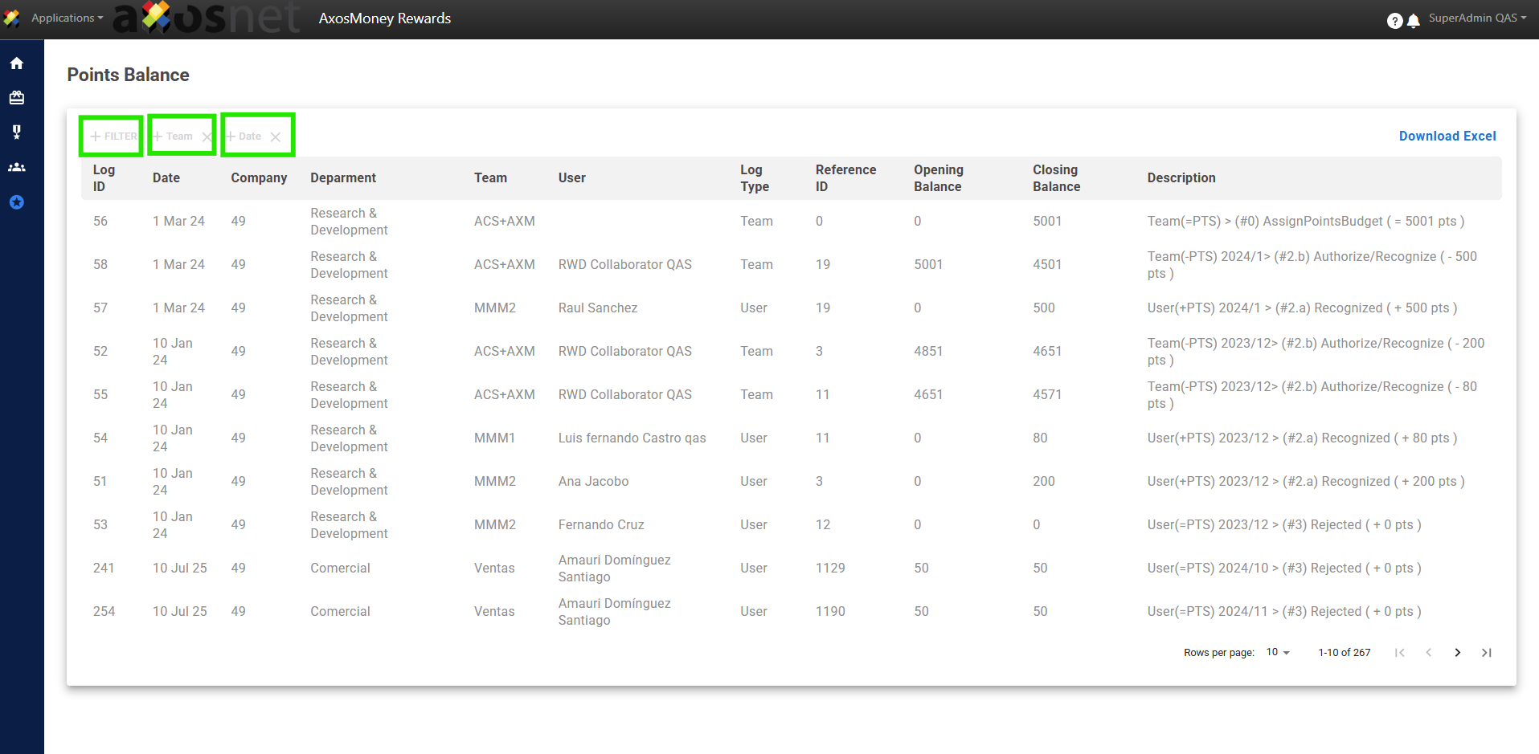Remove the Team filter chip

[207, 137]
